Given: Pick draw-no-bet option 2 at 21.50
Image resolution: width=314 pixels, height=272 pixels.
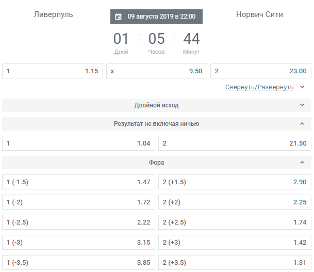Looking at the screenshot, I should click(x=235, y=143).
